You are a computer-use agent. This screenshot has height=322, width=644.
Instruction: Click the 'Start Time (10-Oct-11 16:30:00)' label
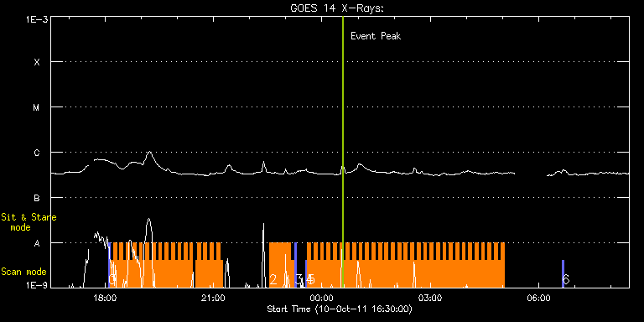pyautogui.click(x=340, y=309)
